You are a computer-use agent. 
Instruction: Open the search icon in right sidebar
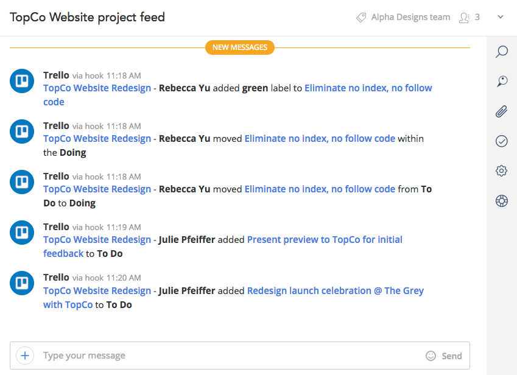pyautogui.click(x=502, y=51)
